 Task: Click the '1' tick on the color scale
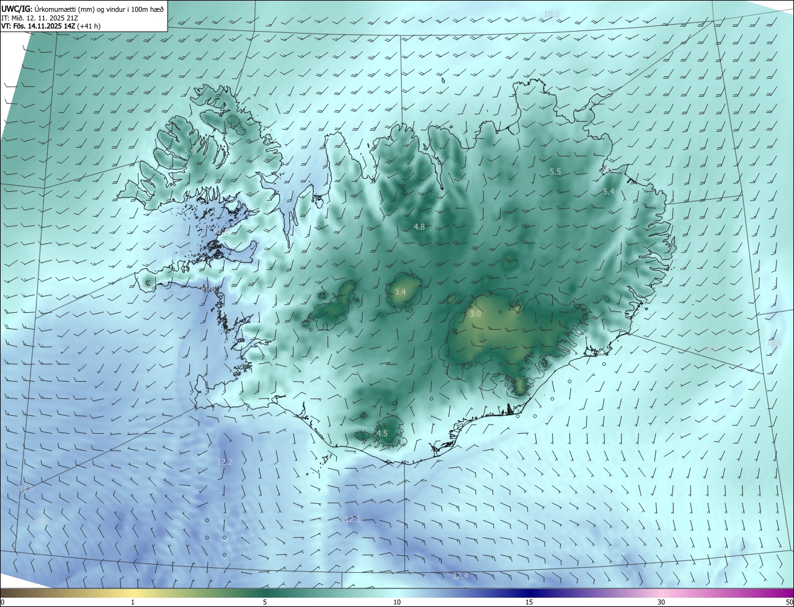point(133,602)
